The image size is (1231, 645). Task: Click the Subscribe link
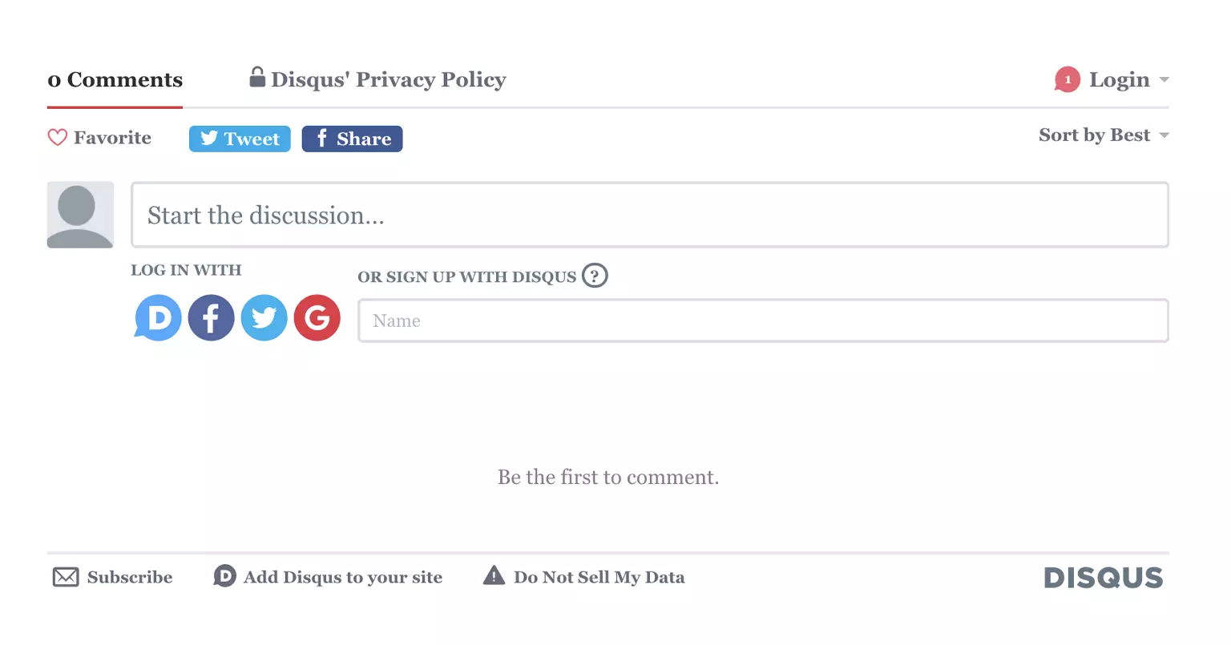click(113, 577)
